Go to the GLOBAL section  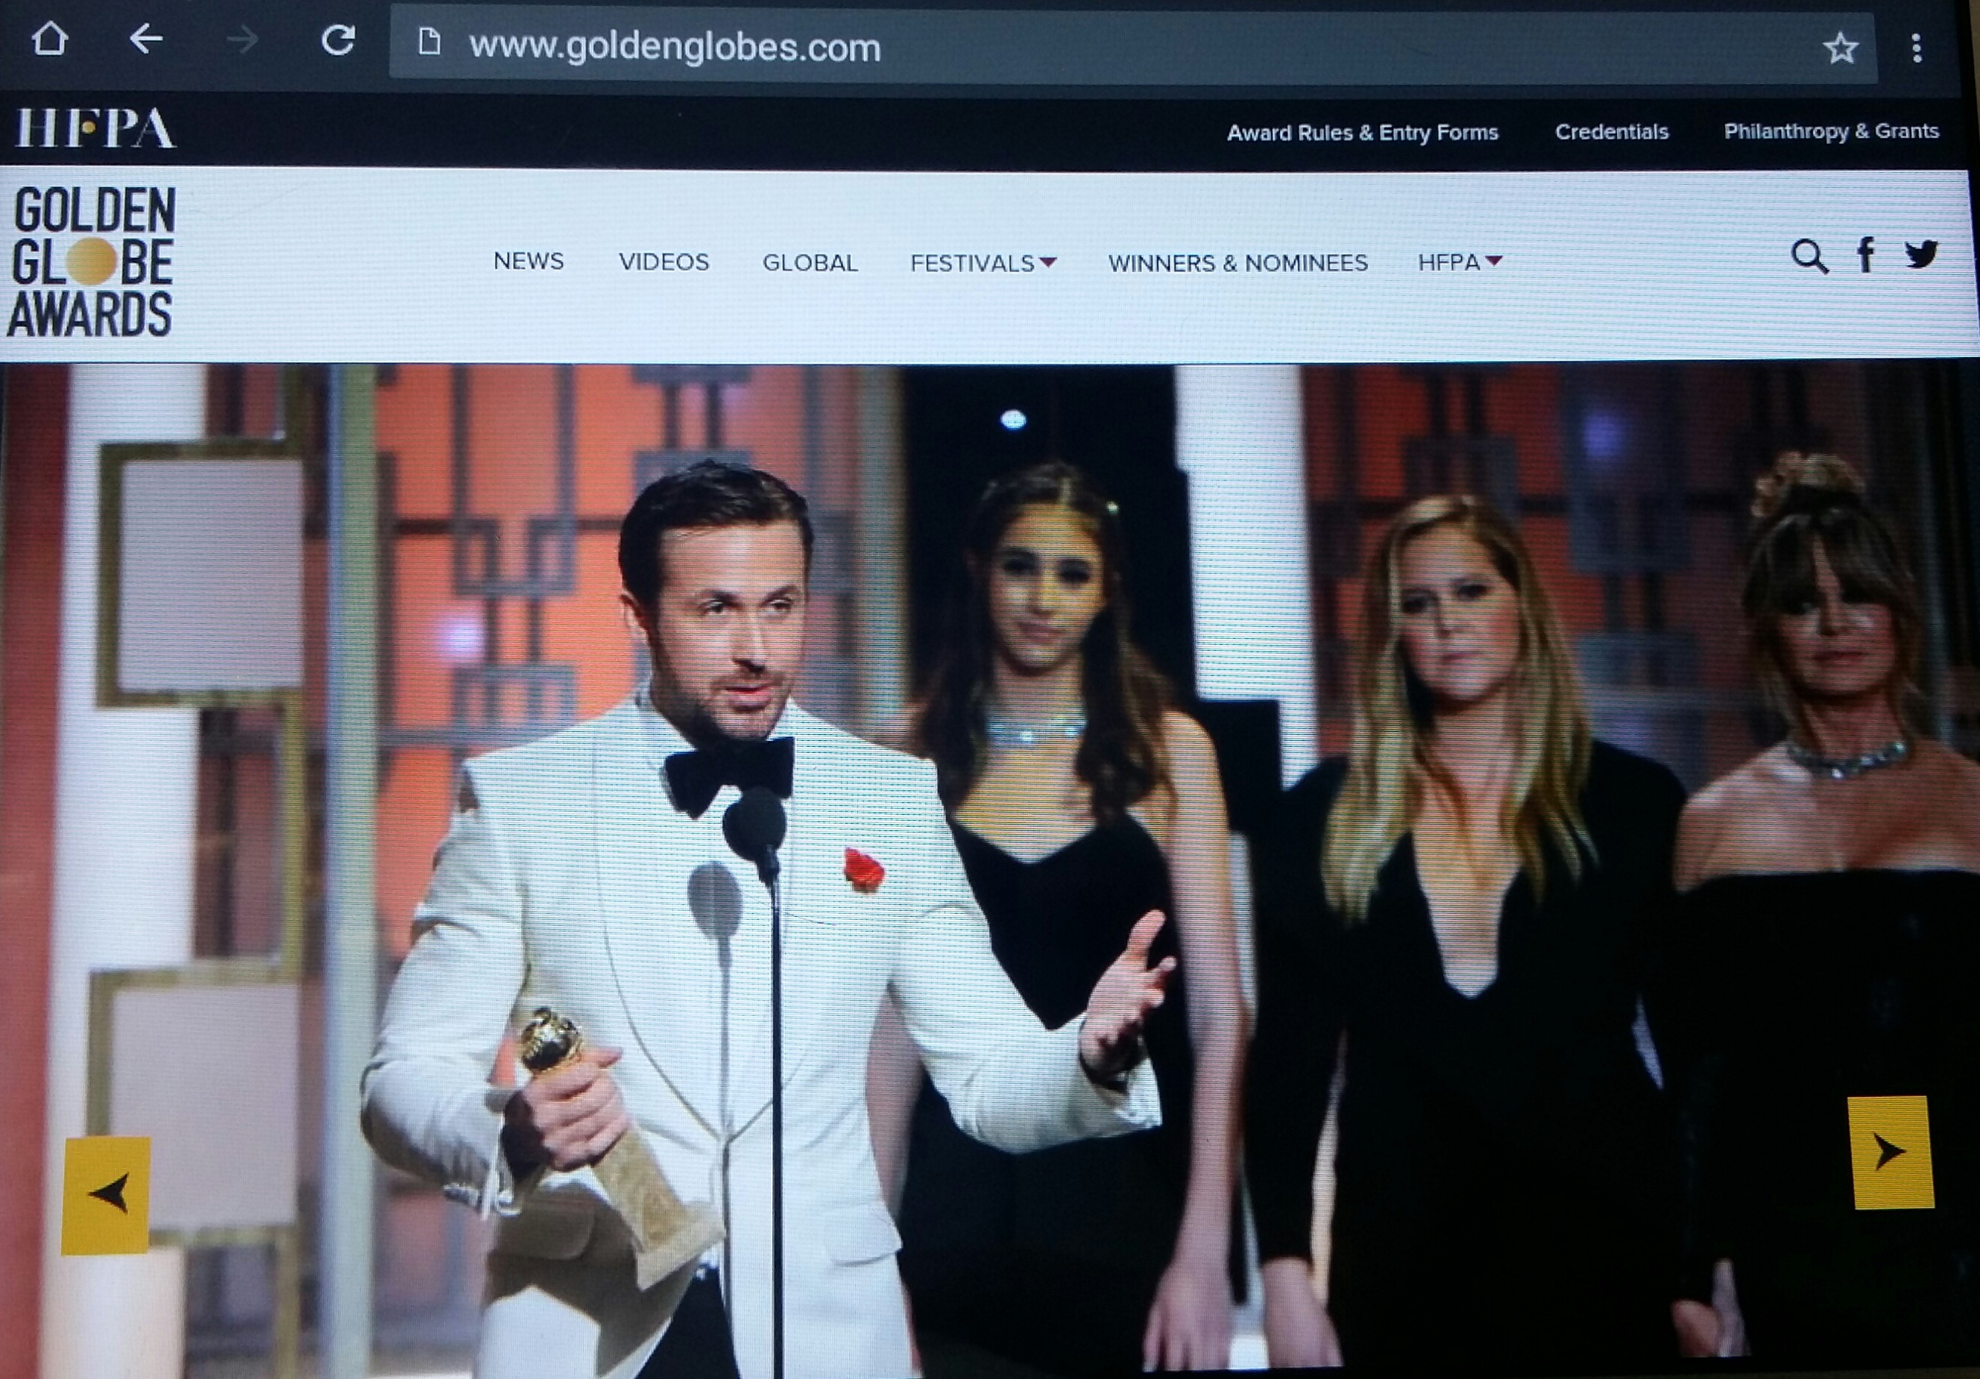coord(810,263)
